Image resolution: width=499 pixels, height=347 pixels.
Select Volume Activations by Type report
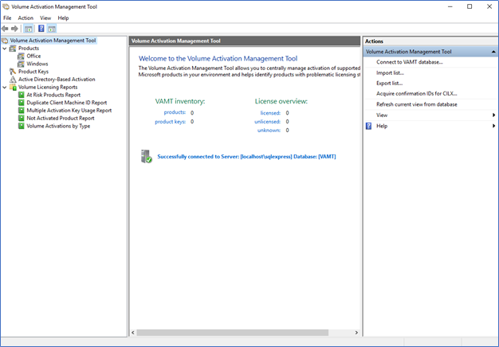(x=58, y=126)
